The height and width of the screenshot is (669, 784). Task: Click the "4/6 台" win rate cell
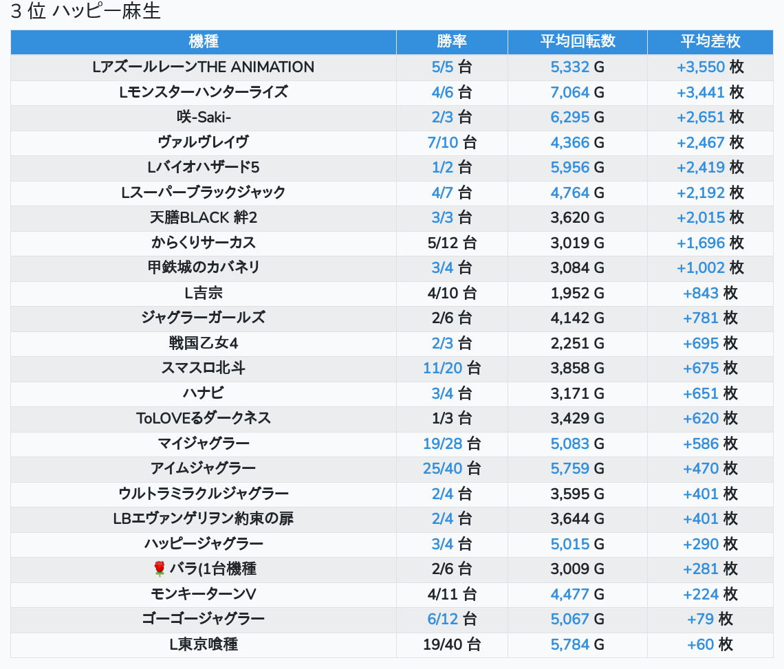pyautogui.click(x=452, y=92)
